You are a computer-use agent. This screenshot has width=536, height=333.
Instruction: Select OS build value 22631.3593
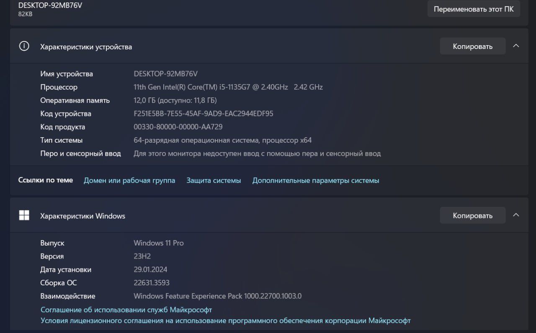[x=152, y=283]
